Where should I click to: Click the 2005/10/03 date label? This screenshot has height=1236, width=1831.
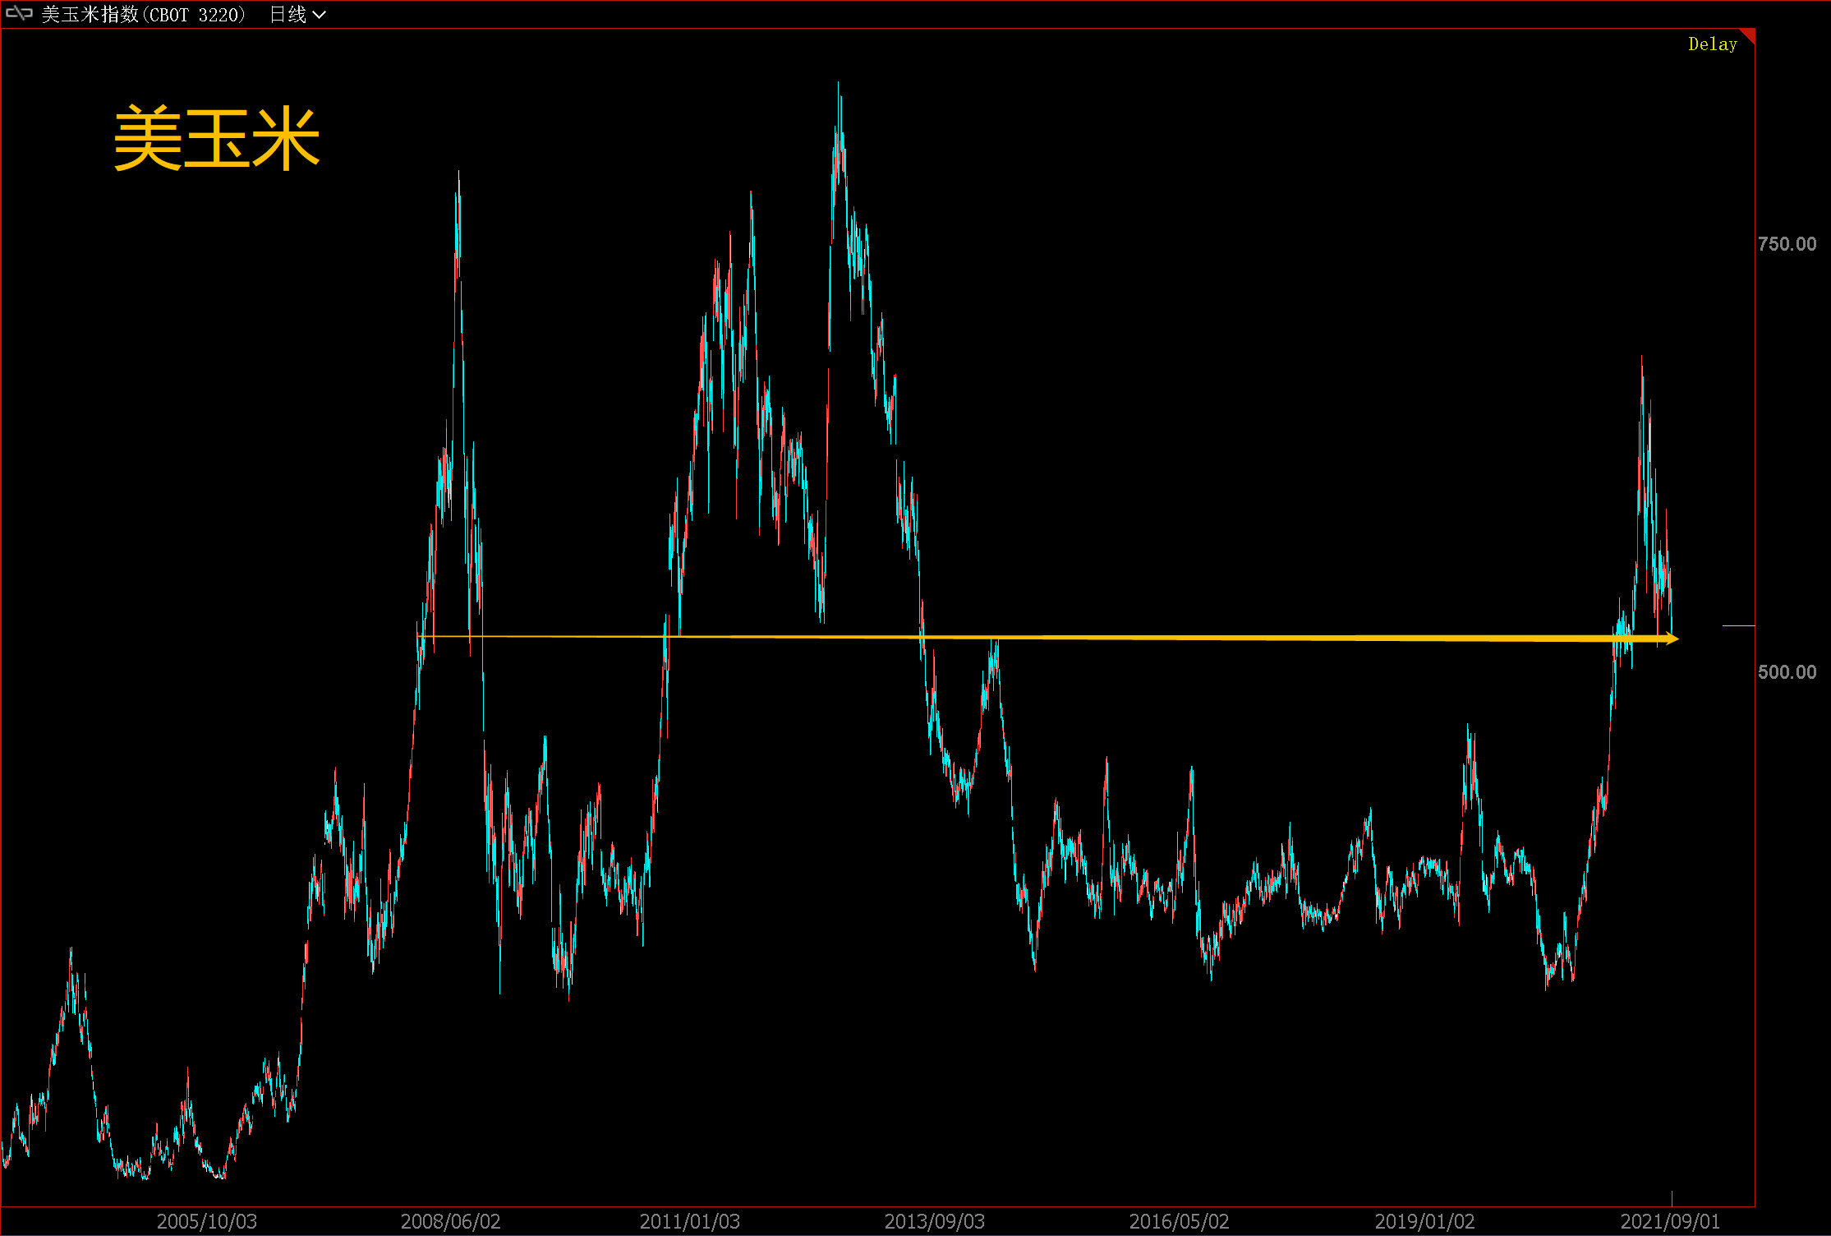pos(206,1221)
